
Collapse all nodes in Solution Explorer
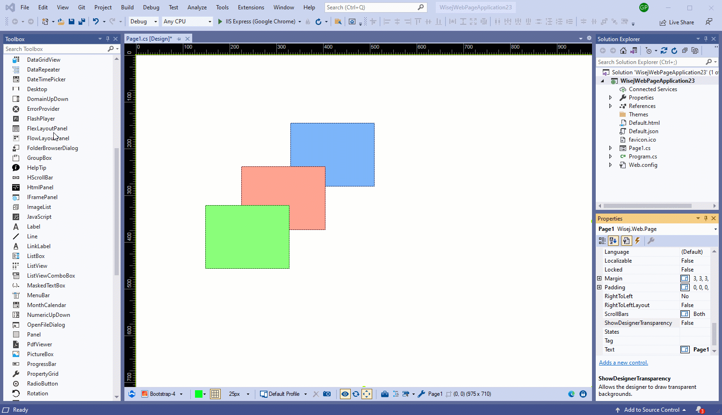click(x=685, y=50)
